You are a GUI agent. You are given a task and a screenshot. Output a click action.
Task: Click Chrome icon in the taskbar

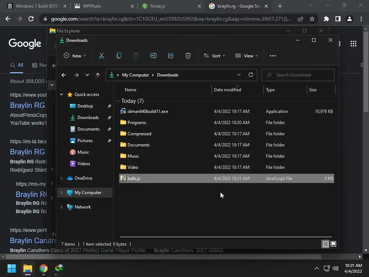[44, 268]
